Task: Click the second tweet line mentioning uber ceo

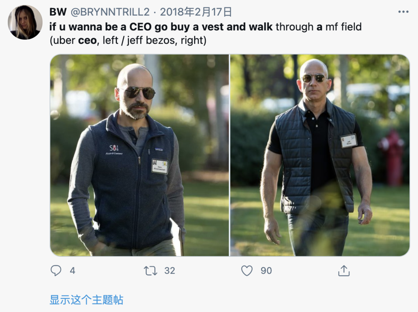Action: [x=128, y=41]
